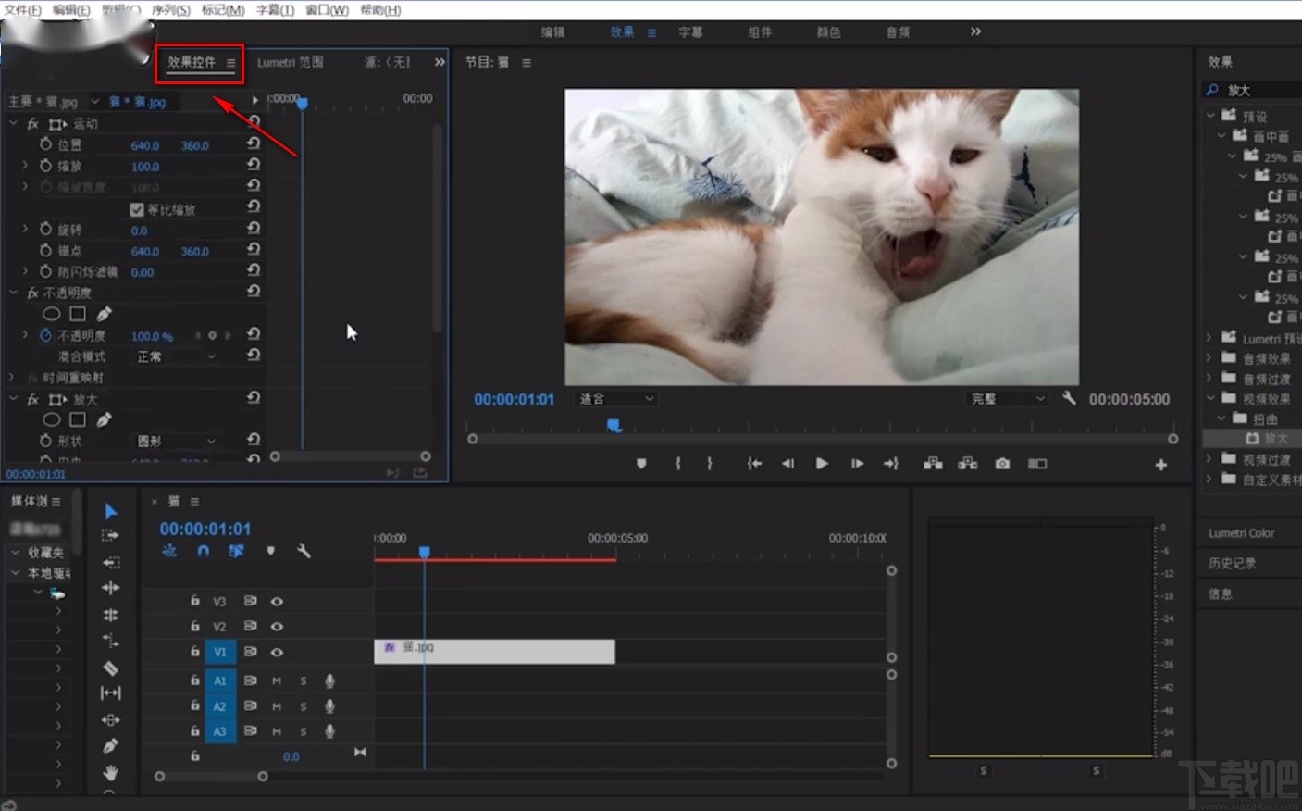Add a marker in program monitor
The image size is (1302, 811).
click(x=641, y=464)
